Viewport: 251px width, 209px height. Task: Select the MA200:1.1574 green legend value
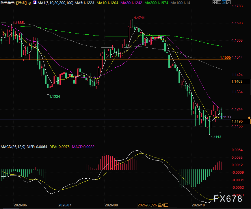coord(156,3)
